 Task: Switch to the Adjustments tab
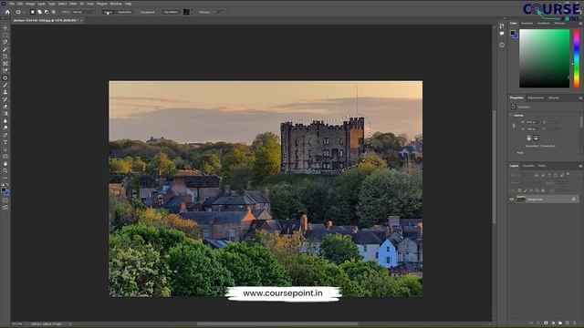pyautogui.click(x=536, y=97)
